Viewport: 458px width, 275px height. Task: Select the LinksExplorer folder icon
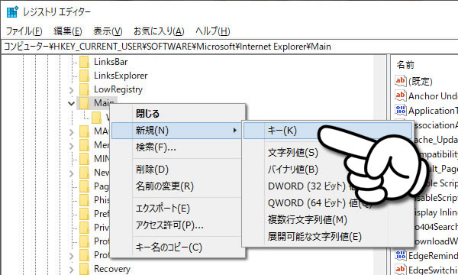tap(85, 76)
